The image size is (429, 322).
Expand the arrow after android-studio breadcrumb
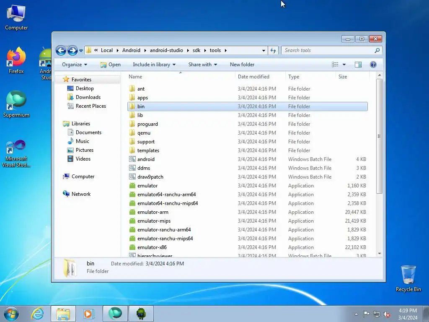tap(188, 50)
